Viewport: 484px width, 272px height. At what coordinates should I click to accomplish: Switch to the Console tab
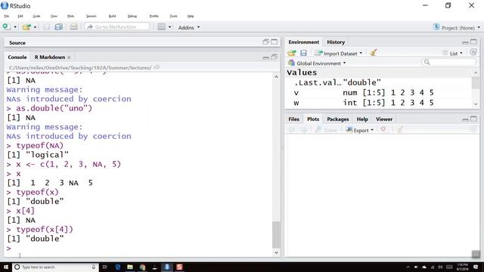click(17, 57)
